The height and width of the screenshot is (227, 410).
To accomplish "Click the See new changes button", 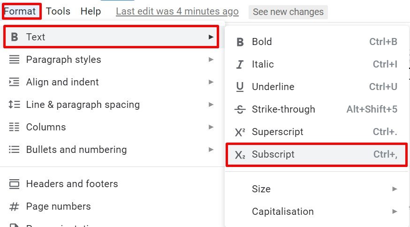I will (x=288, y=12).
